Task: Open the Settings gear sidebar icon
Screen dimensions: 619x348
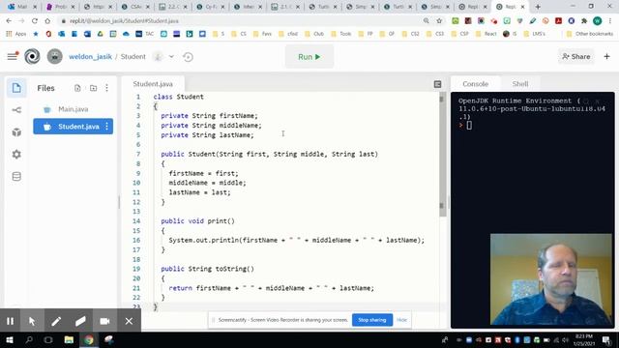Action: tap(16, 155)
